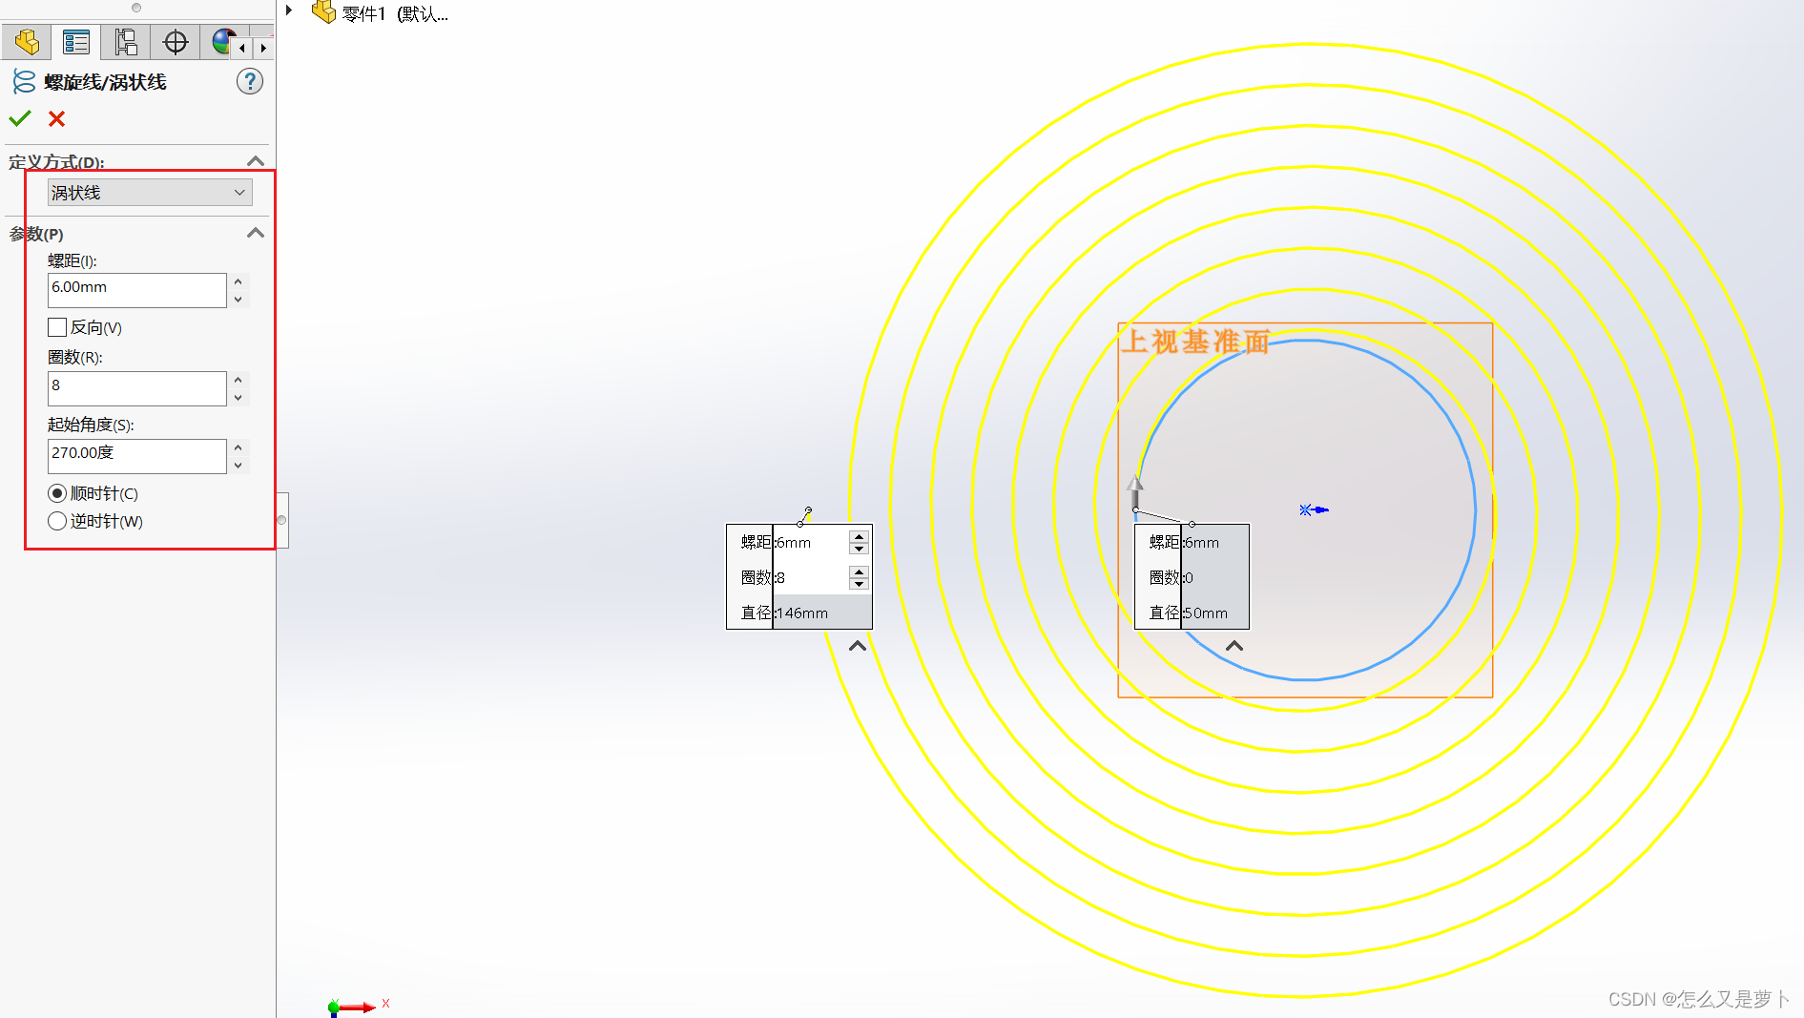Open the ConfigurationManager tab
The height and width of the screenshot is (1018, 1804).
tap(126, 42)
